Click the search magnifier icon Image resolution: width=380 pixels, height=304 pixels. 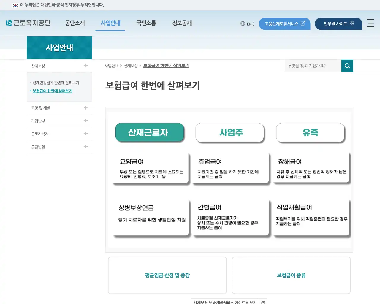pyautogui.click(x=347, y=66)
